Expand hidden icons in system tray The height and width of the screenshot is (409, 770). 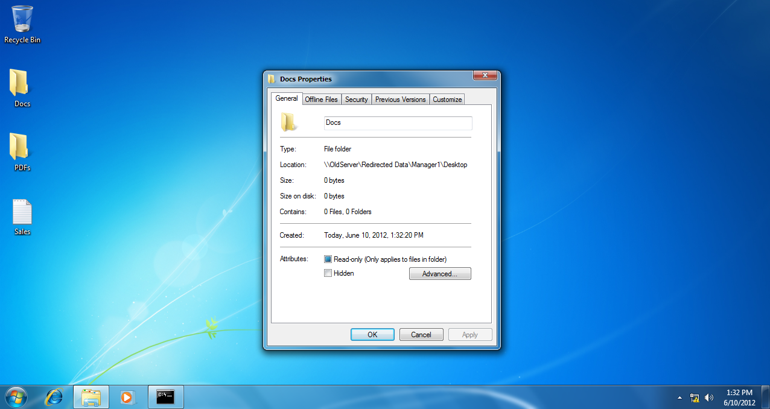[x=679, y=398]
